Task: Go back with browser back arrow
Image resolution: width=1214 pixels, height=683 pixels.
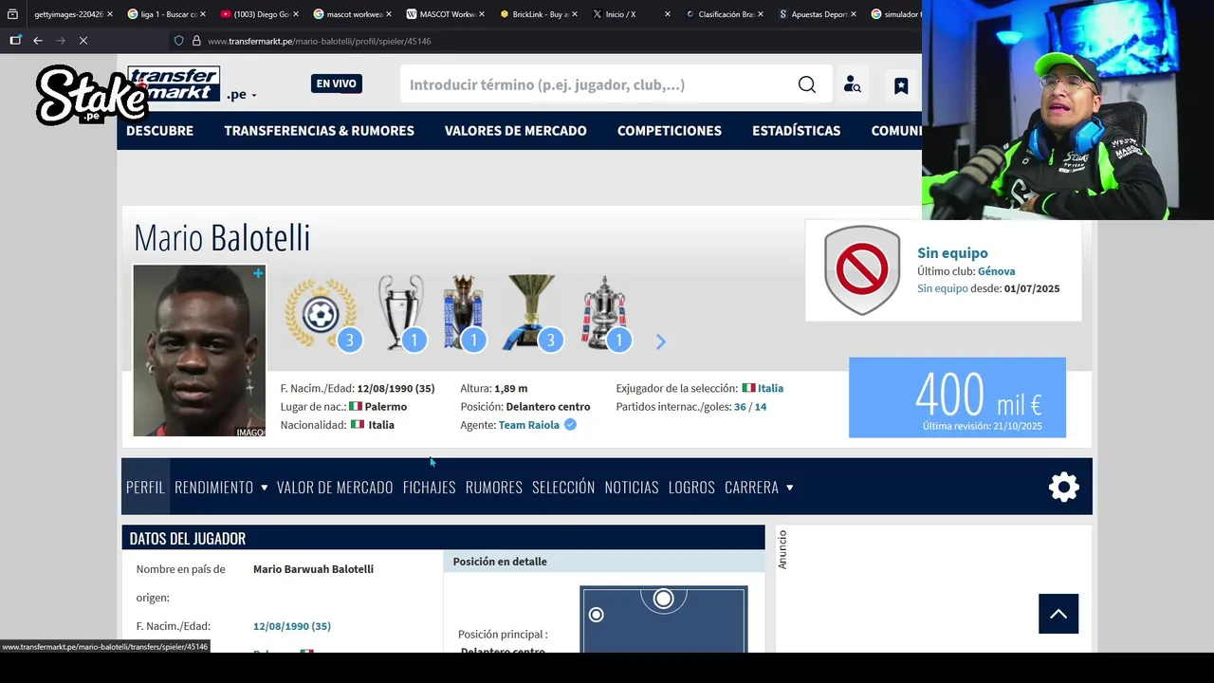Action: coord(38,41)
